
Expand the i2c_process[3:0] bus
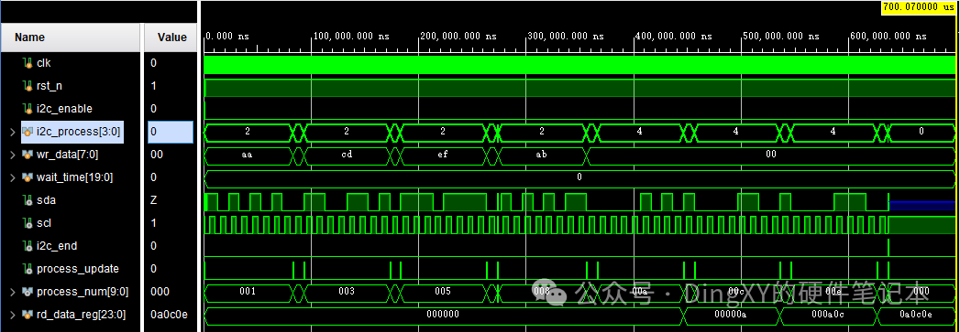pyautogui.click(x=12, y=132)
